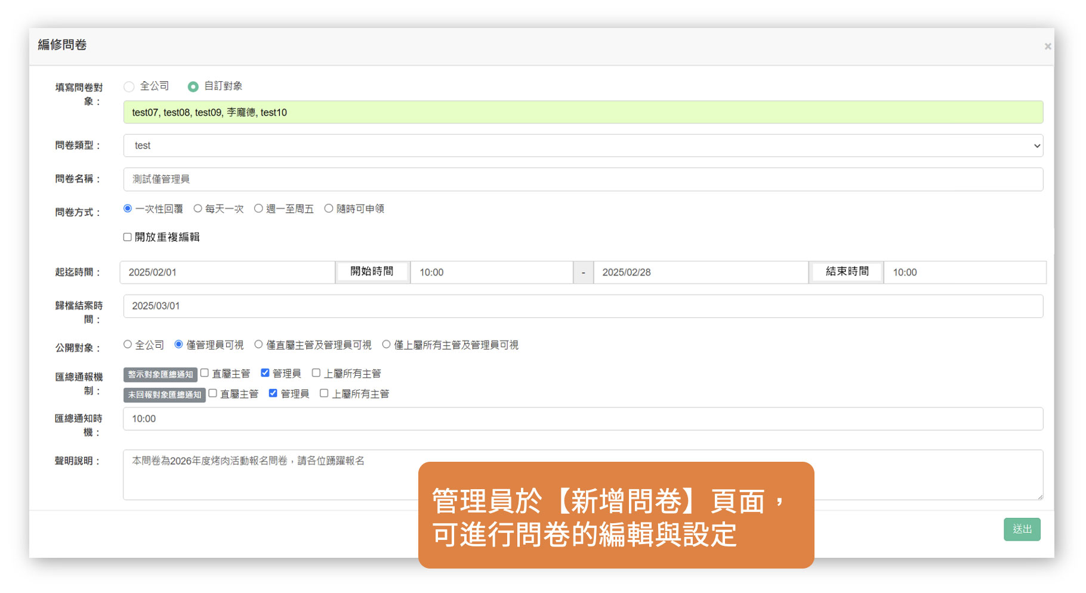This screenshot has height=593, width=1086.
Task: Close the 編修問卷 dialog with X
Action: pyautogui.click(x=1047, y=47)
